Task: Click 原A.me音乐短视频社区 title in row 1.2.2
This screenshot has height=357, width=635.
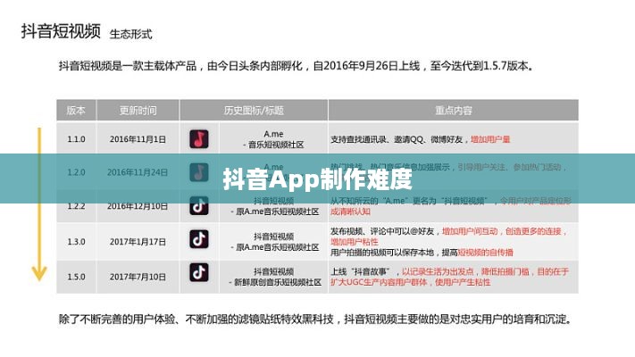Action: pos(274,212)
